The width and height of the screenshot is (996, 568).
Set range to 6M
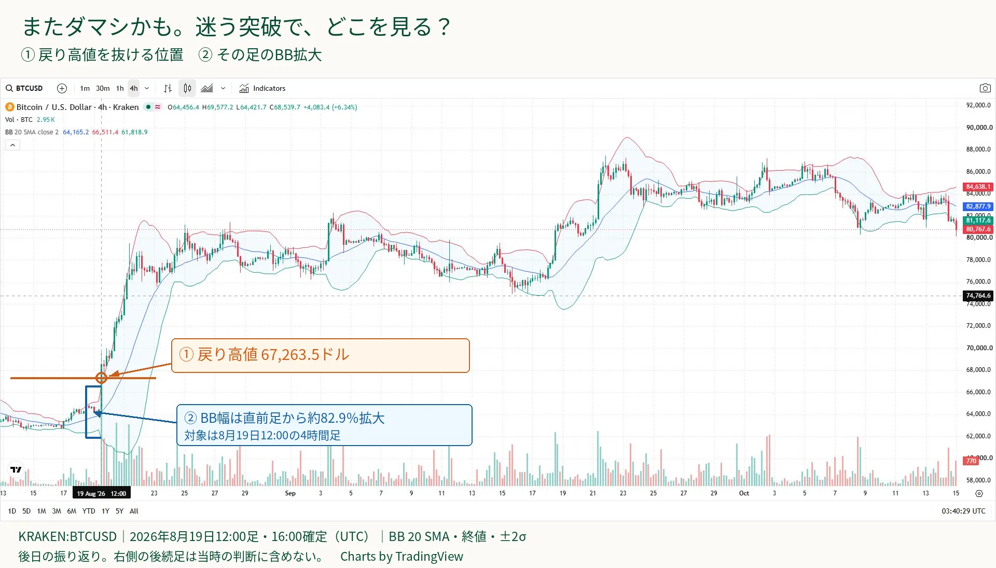[x=72, y=511]
